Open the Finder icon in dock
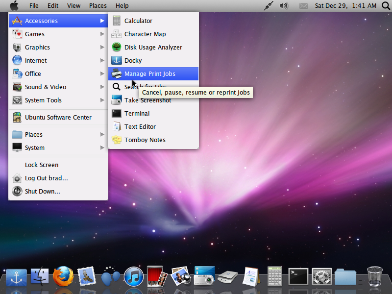This screenshot has width=392, height=294. (40, 276)
